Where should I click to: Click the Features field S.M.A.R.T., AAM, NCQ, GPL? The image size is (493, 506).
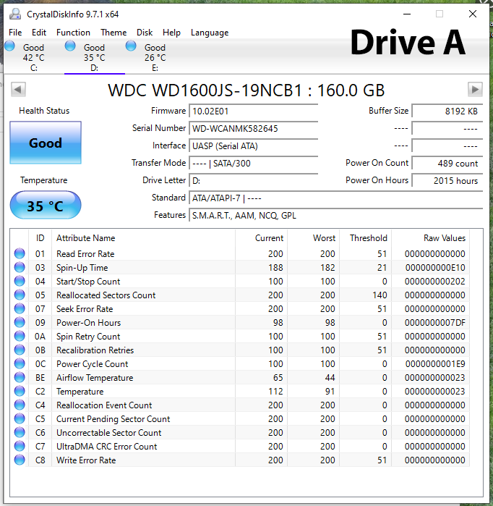point(335,216)
